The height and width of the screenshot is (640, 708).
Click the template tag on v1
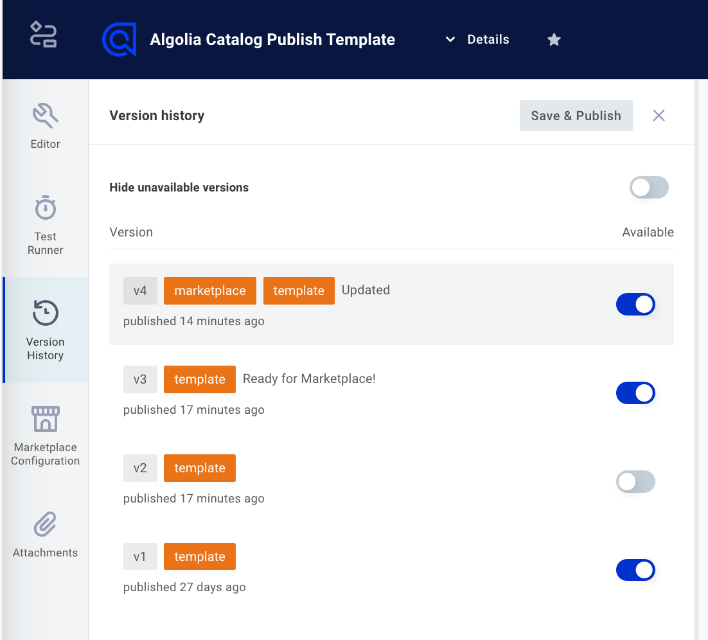(200, 556)
